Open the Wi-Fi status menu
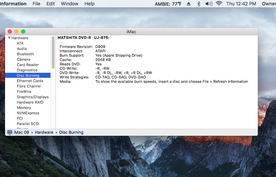276x177 pixels. point(219,3)
